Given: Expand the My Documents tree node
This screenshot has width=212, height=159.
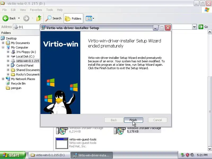Looking at the screenshot, I should pyautogui.click(x=3, y=43).
